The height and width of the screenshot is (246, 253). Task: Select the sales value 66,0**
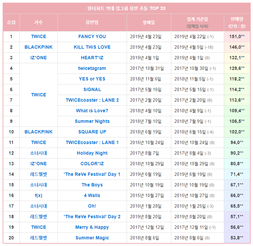(x=237, y=195)
